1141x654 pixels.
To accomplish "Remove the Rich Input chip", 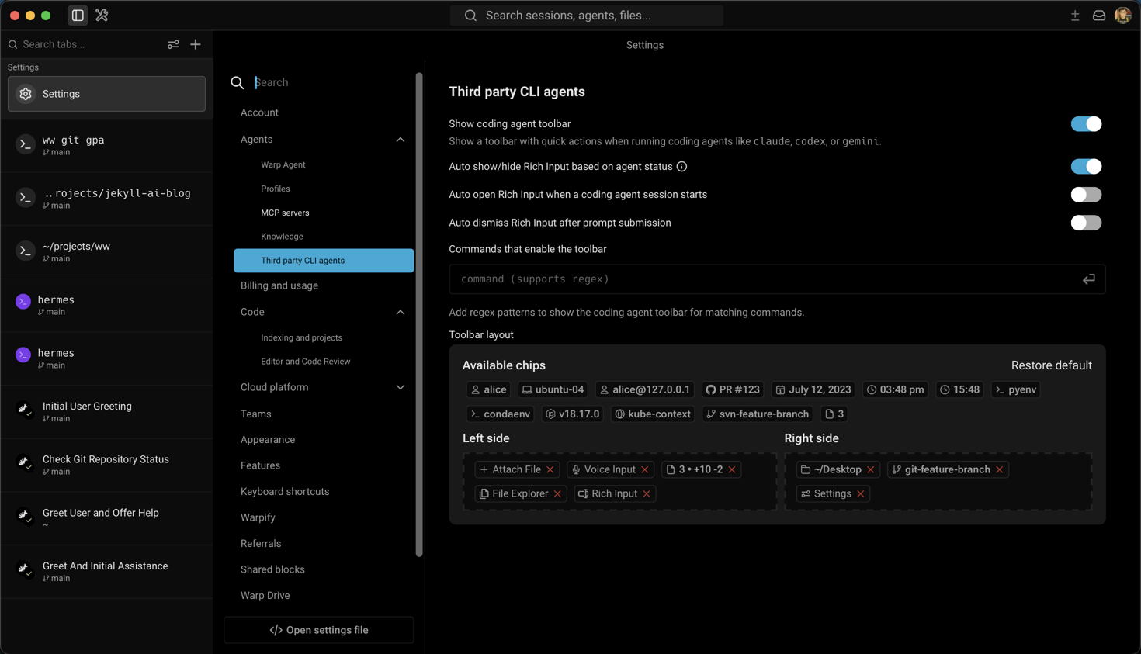I will pos(647,494).
